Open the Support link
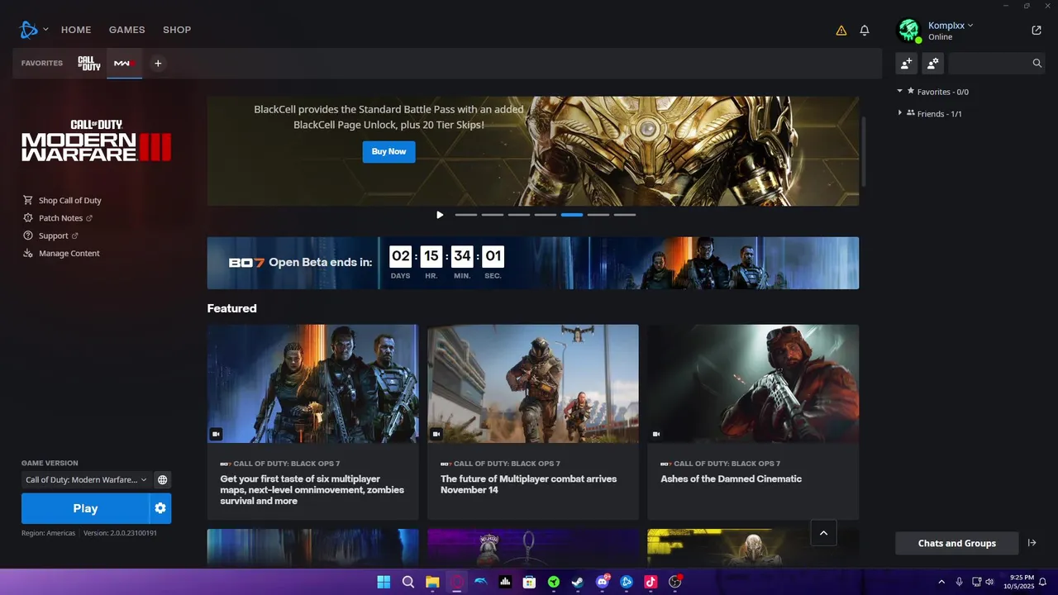The image size is (1058, 595). 51,236
